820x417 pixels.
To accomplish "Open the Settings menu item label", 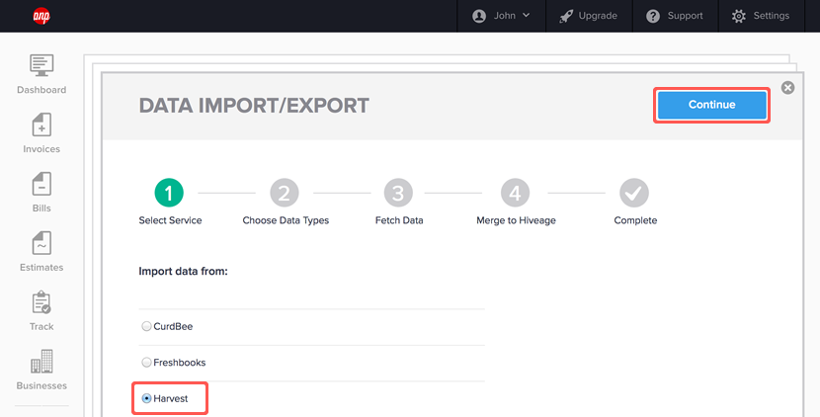I will (x=772, y=16).
